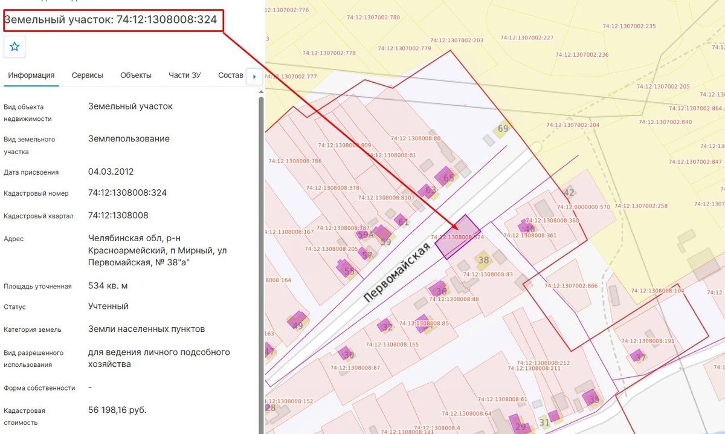Screen dimensions: 725x434
Task: Click map parcel label 74:12:1308008:104
Action: tap(658, 291)
